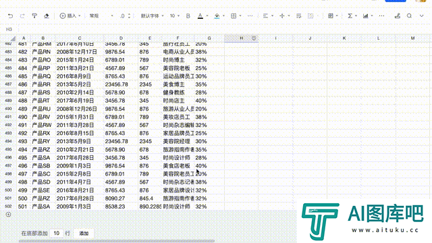Click the row count field showing 10
Viewport: 432px width, 243px height.
57,234
